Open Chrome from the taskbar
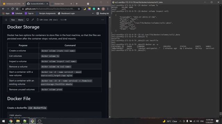Image resolution: width=222 pixels, height=124 pixels. coord(11,121)
